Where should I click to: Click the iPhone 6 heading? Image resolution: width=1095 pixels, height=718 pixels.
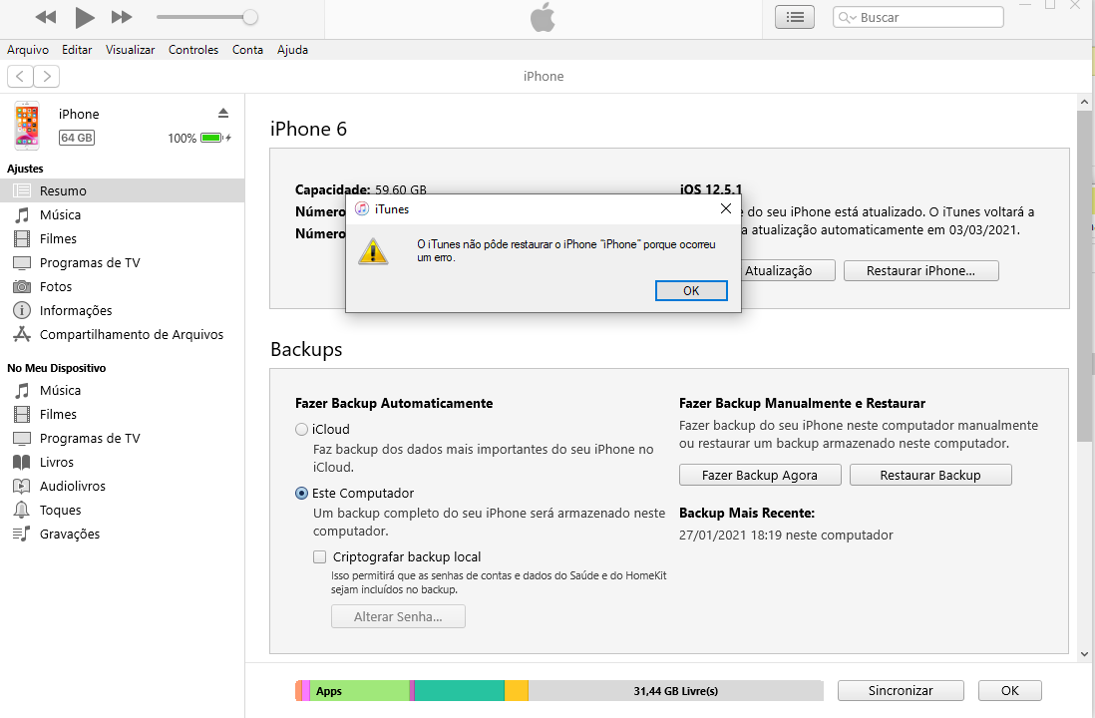(309, 129)
